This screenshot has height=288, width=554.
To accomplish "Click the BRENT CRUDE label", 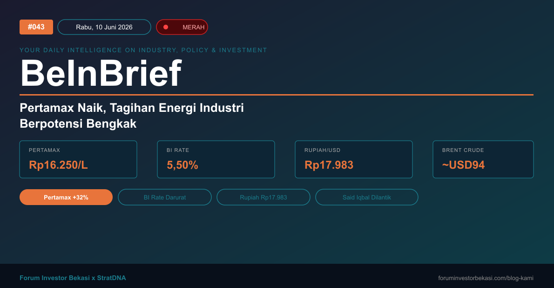I will coord(463,150).
